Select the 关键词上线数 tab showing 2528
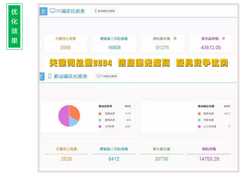The image size is (247, 179). click(66, 155)
